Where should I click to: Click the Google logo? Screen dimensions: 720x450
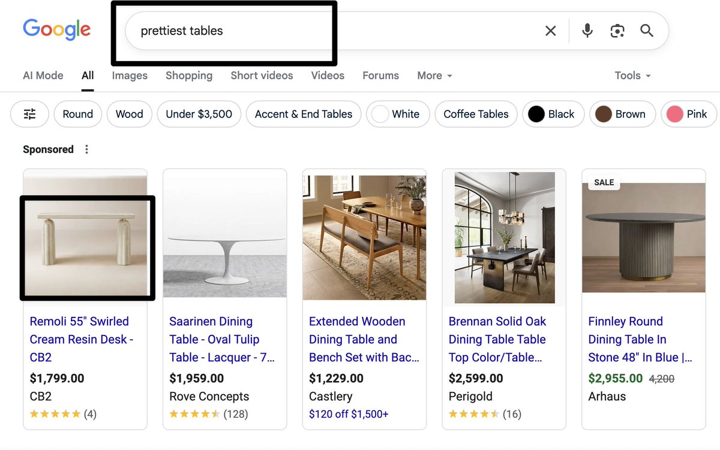(57, 29)
